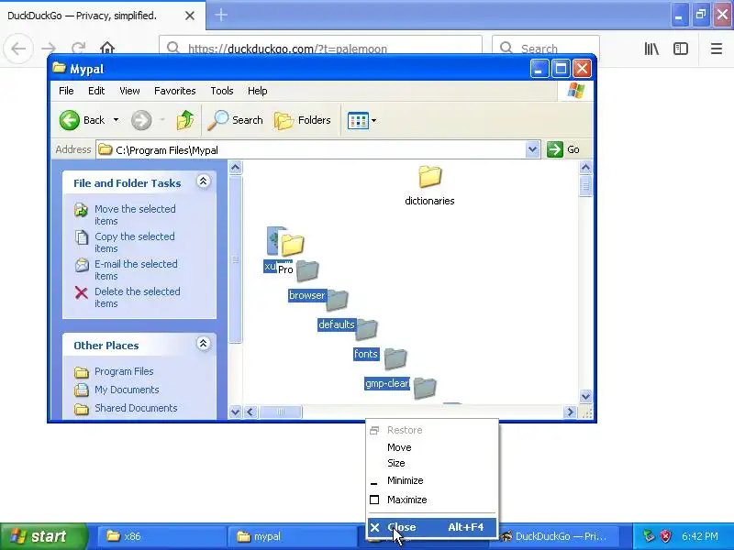The height and width of the screenshot is (550, 734).
Task: Click Delete the selected items link
Action: point(137,297)
